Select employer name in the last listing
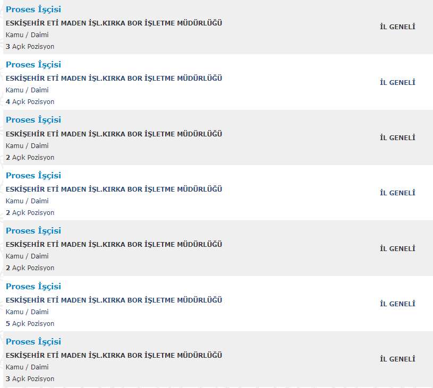 114,356
